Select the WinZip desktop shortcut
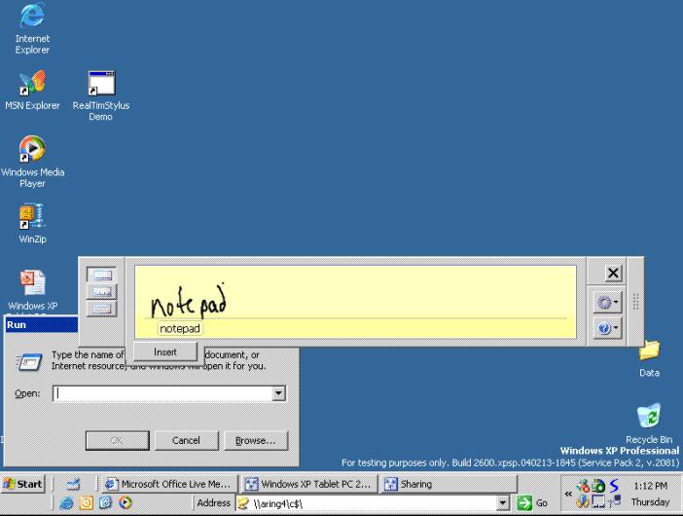 (32, 223)
